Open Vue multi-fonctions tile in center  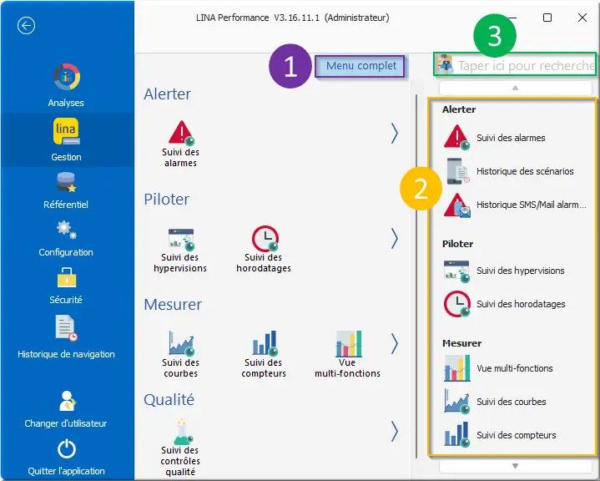point(347,355)
